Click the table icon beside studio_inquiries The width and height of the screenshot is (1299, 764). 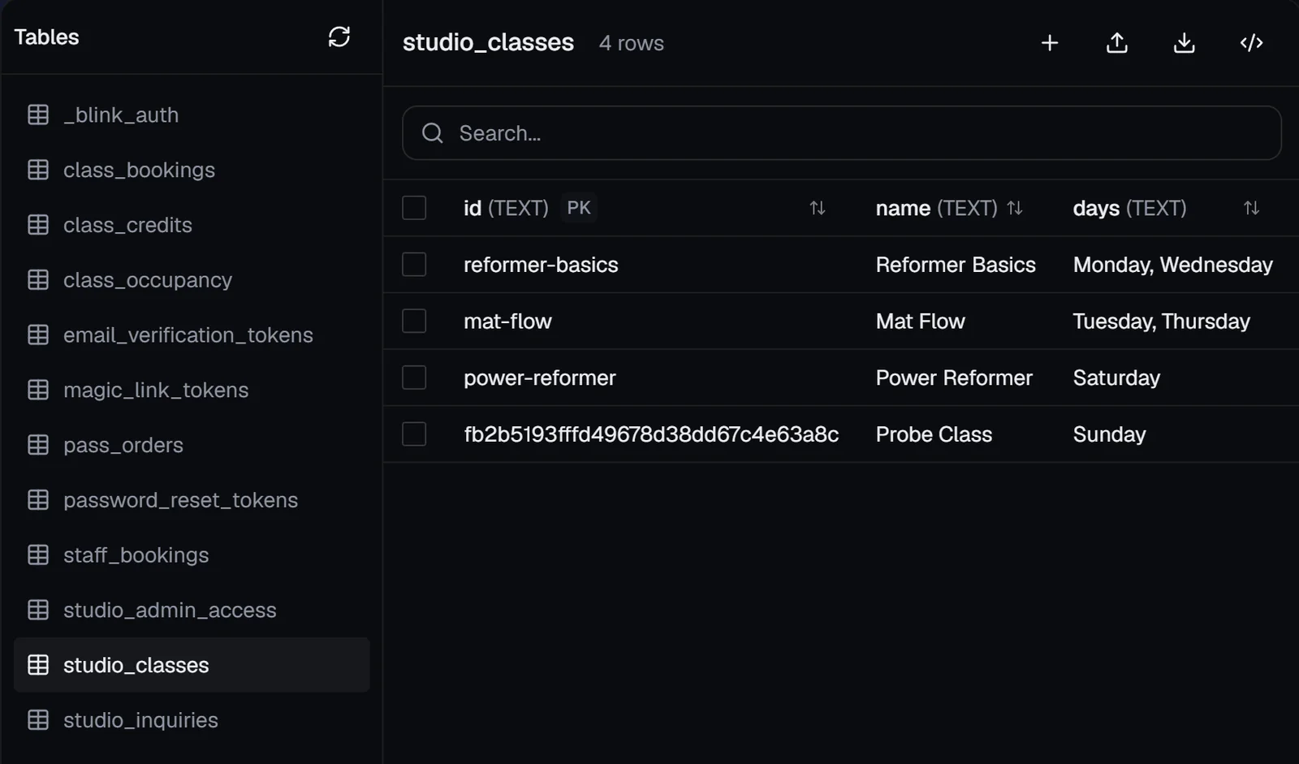point(38,720)
